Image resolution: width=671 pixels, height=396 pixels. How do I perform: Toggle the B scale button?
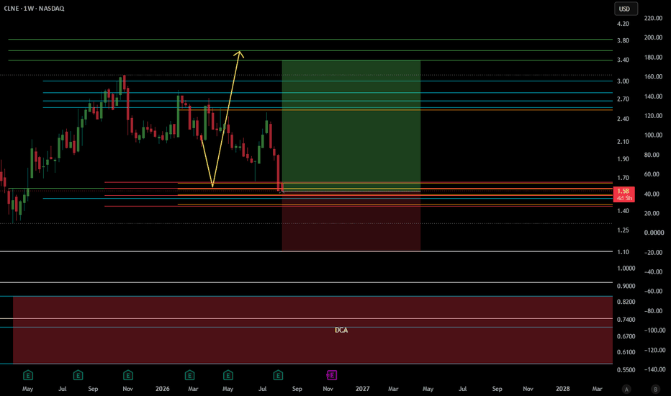pyautogui.click(x=655, y=389)
